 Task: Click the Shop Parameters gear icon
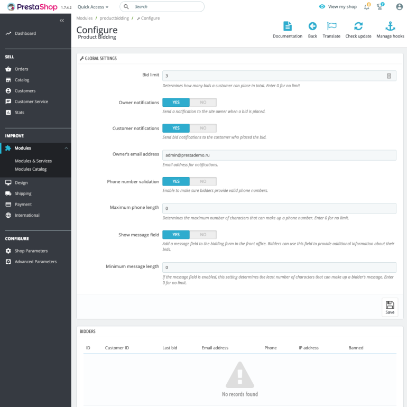click(x=8, y=251)
